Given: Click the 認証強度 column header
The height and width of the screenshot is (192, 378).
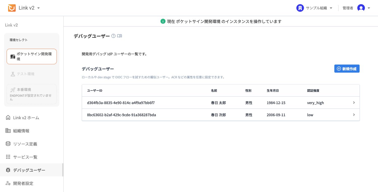Looking at the screenshot, I should tap(313, 90).
